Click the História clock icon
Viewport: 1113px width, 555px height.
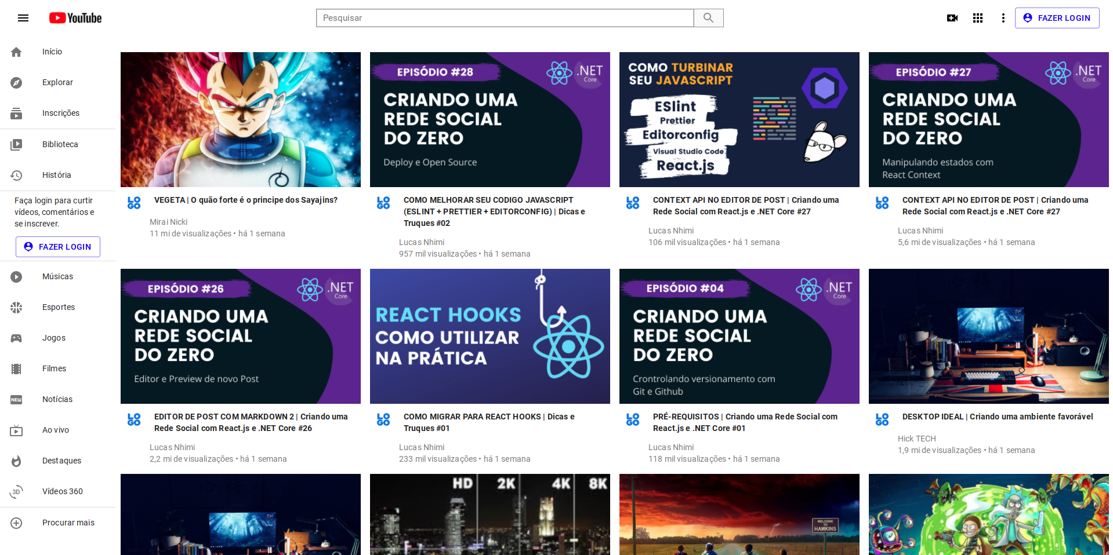[x=16, y=175]
